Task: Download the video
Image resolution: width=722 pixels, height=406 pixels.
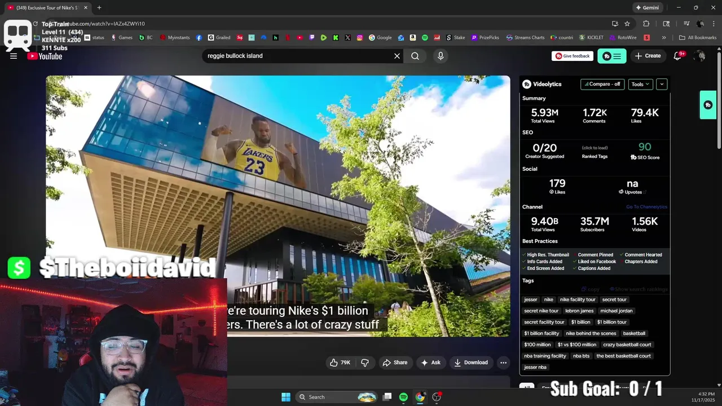Action: pyautogui.click(x=471, y=363)
